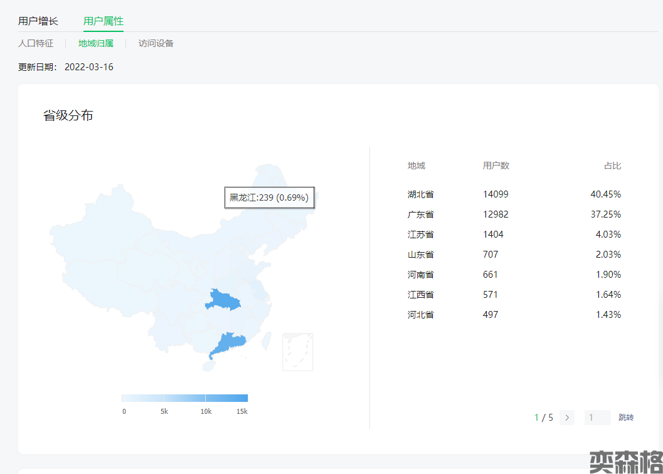Click Guangdong province on the map
The height and width of the screenshot is (474, 663).
(x=228, y=345)
